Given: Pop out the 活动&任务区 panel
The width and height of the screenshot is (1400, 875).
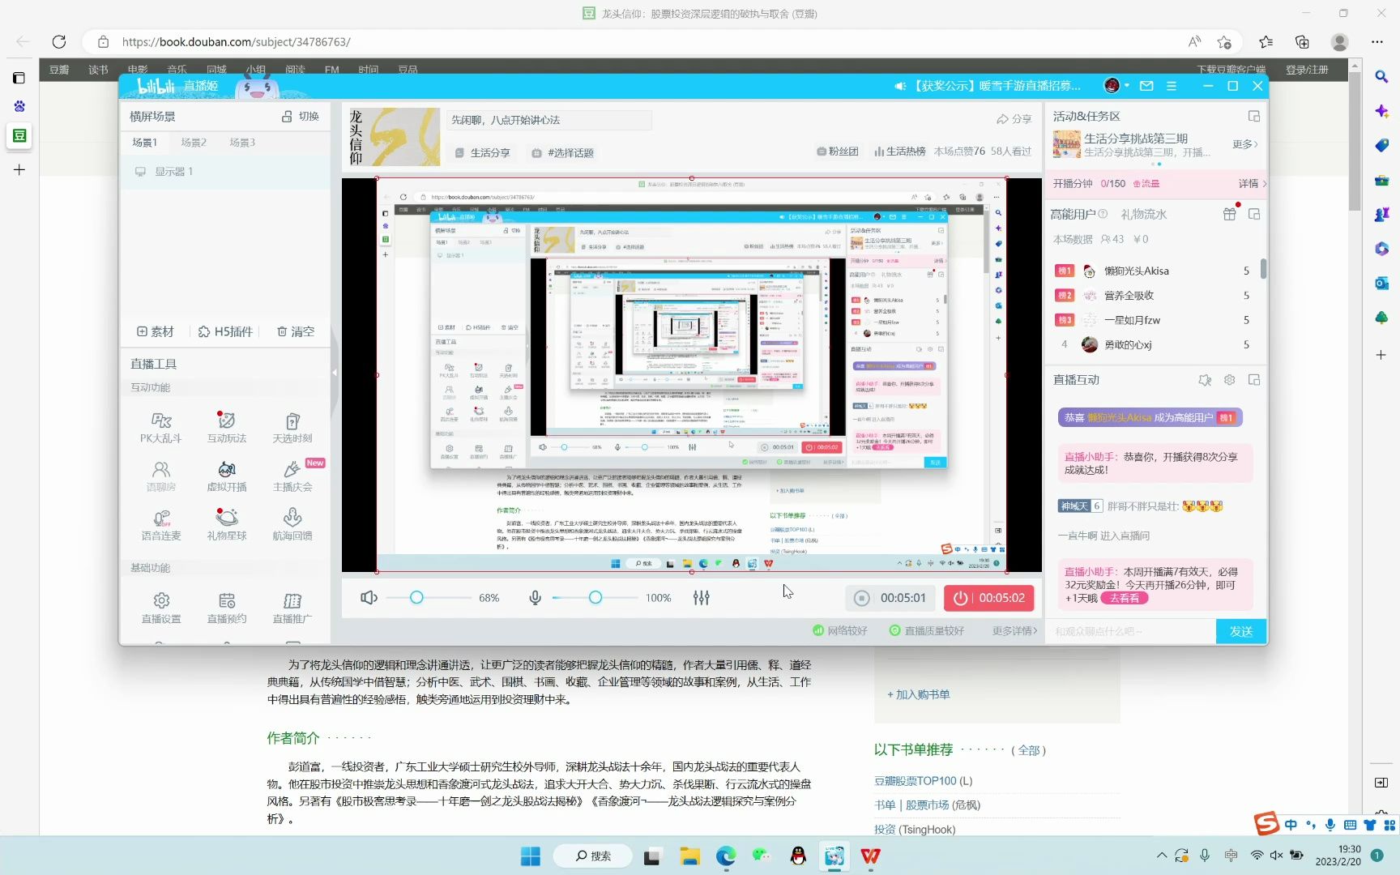Looking at the screenshot, I should pos(1254,117).
